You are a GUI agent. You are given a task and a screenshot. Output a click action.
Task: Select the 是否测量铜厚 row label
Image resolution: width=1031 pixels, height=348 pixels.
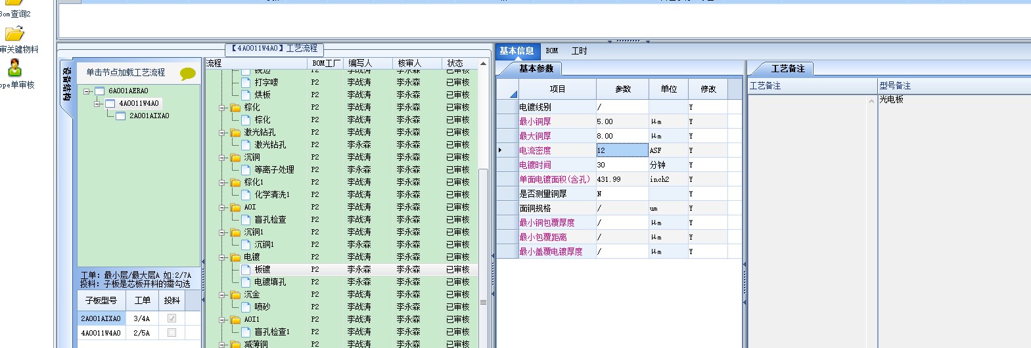point(543,194)
